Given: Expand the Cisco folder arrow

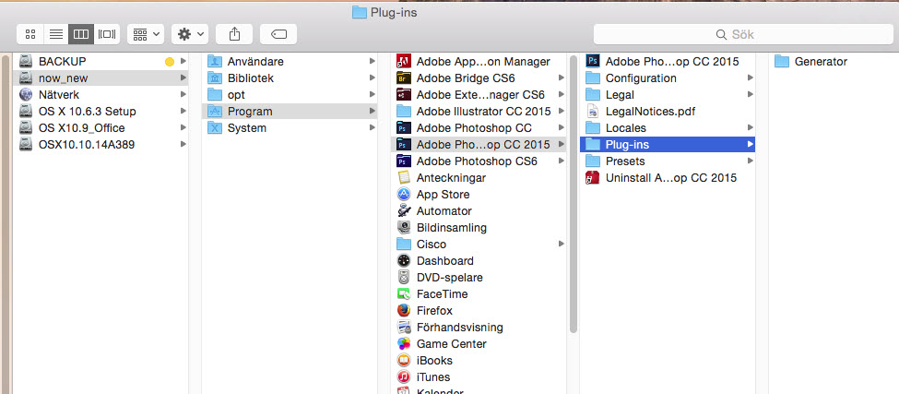Looking at the screenshot, I should (x=562, y=245).
